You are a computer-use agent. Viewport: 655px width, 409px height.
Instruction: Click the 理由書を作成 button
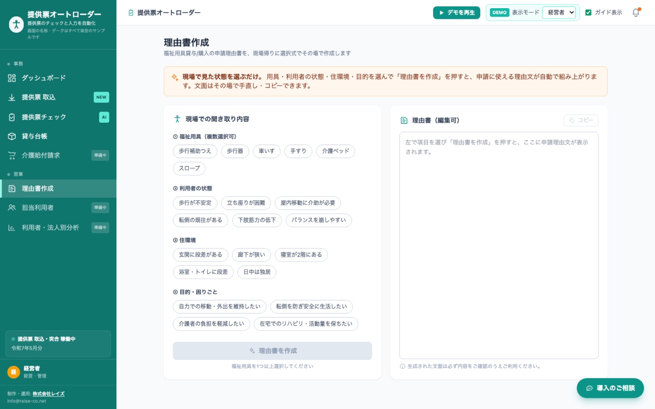pos(272,351)
